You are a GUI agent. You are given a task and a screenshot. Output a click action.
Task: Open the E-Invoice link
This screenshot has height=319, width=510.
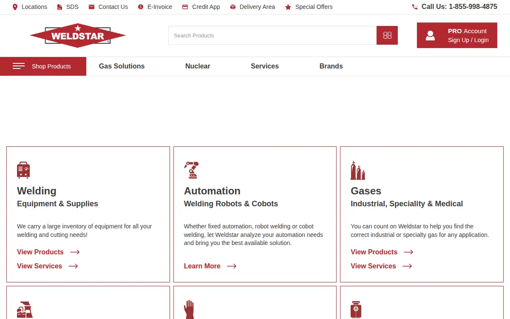click(160, 7)
